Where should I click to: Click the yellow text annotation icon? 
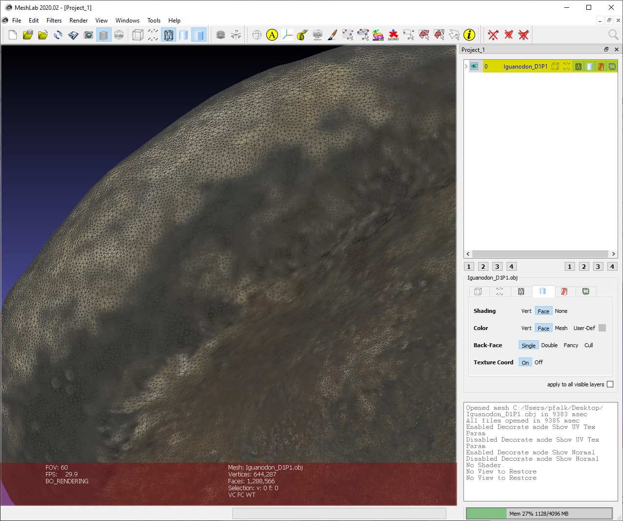[x=272, y=35]
